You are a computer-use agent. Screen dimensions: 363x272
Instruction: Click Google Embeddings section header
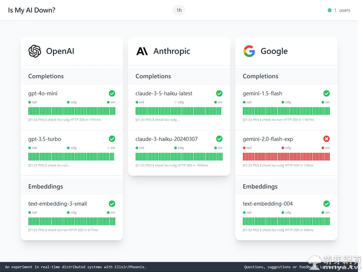pos(260,186)
